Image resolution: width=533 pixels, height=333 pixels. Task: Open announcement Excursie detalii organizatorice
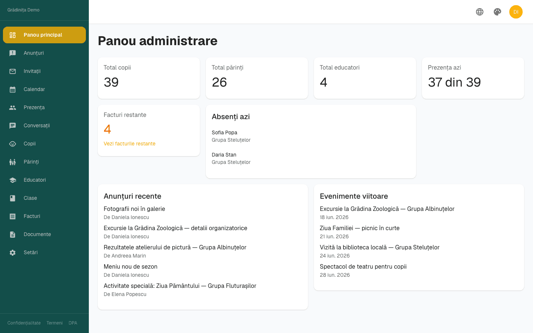point(175,228)
